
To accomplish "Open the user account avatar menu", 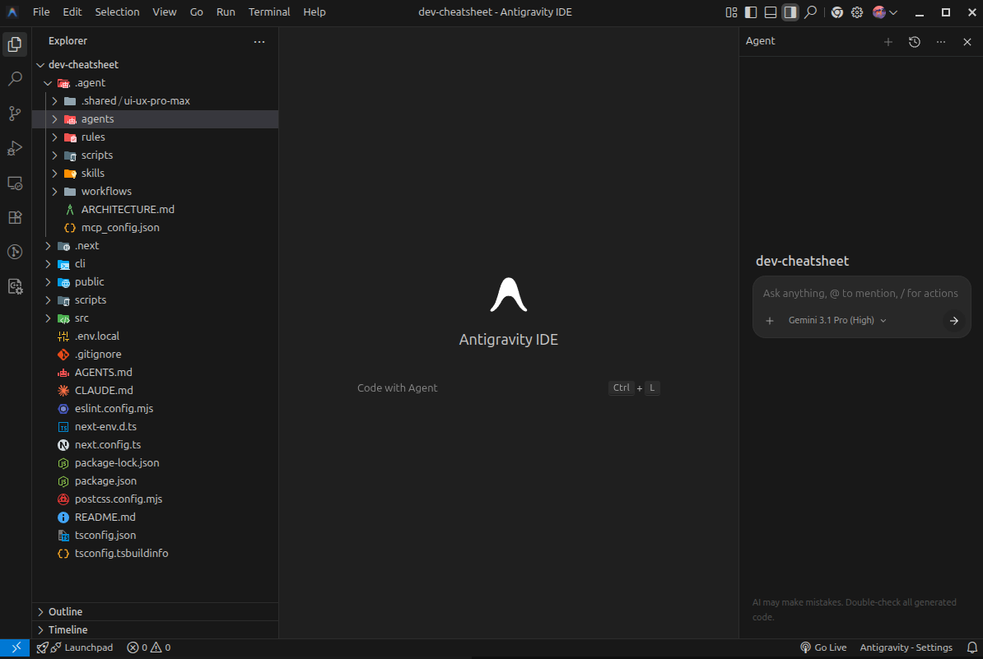I will pyautogui.click(x=884, y=12).
